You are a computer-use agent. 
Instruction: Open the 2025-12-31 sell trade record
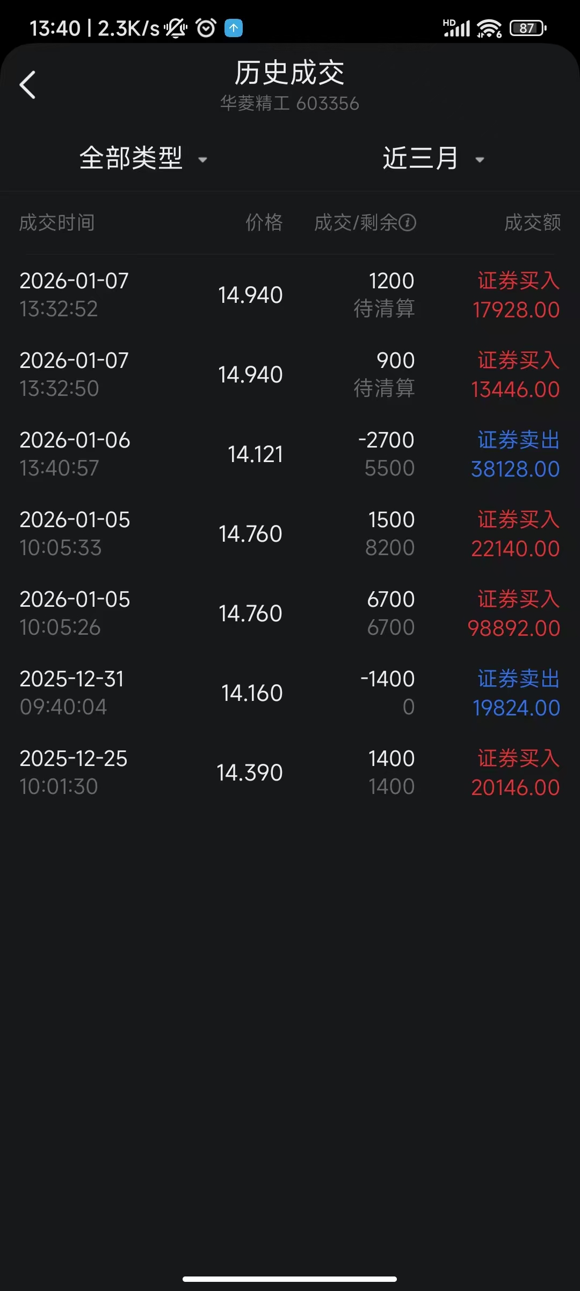290,693
